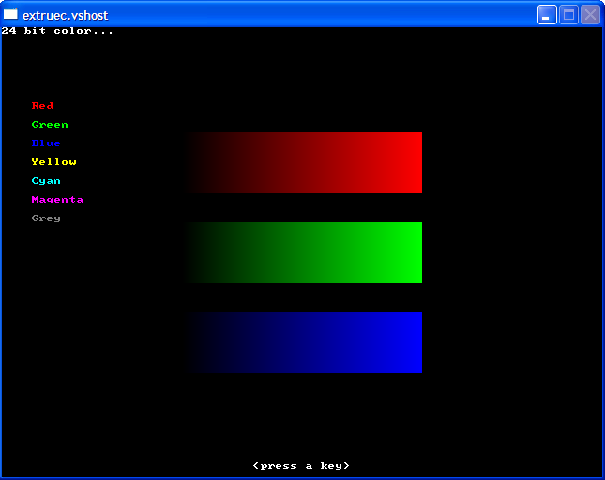Pick the Yellow color label
605x480 pixels.
[x=53, y=162]
